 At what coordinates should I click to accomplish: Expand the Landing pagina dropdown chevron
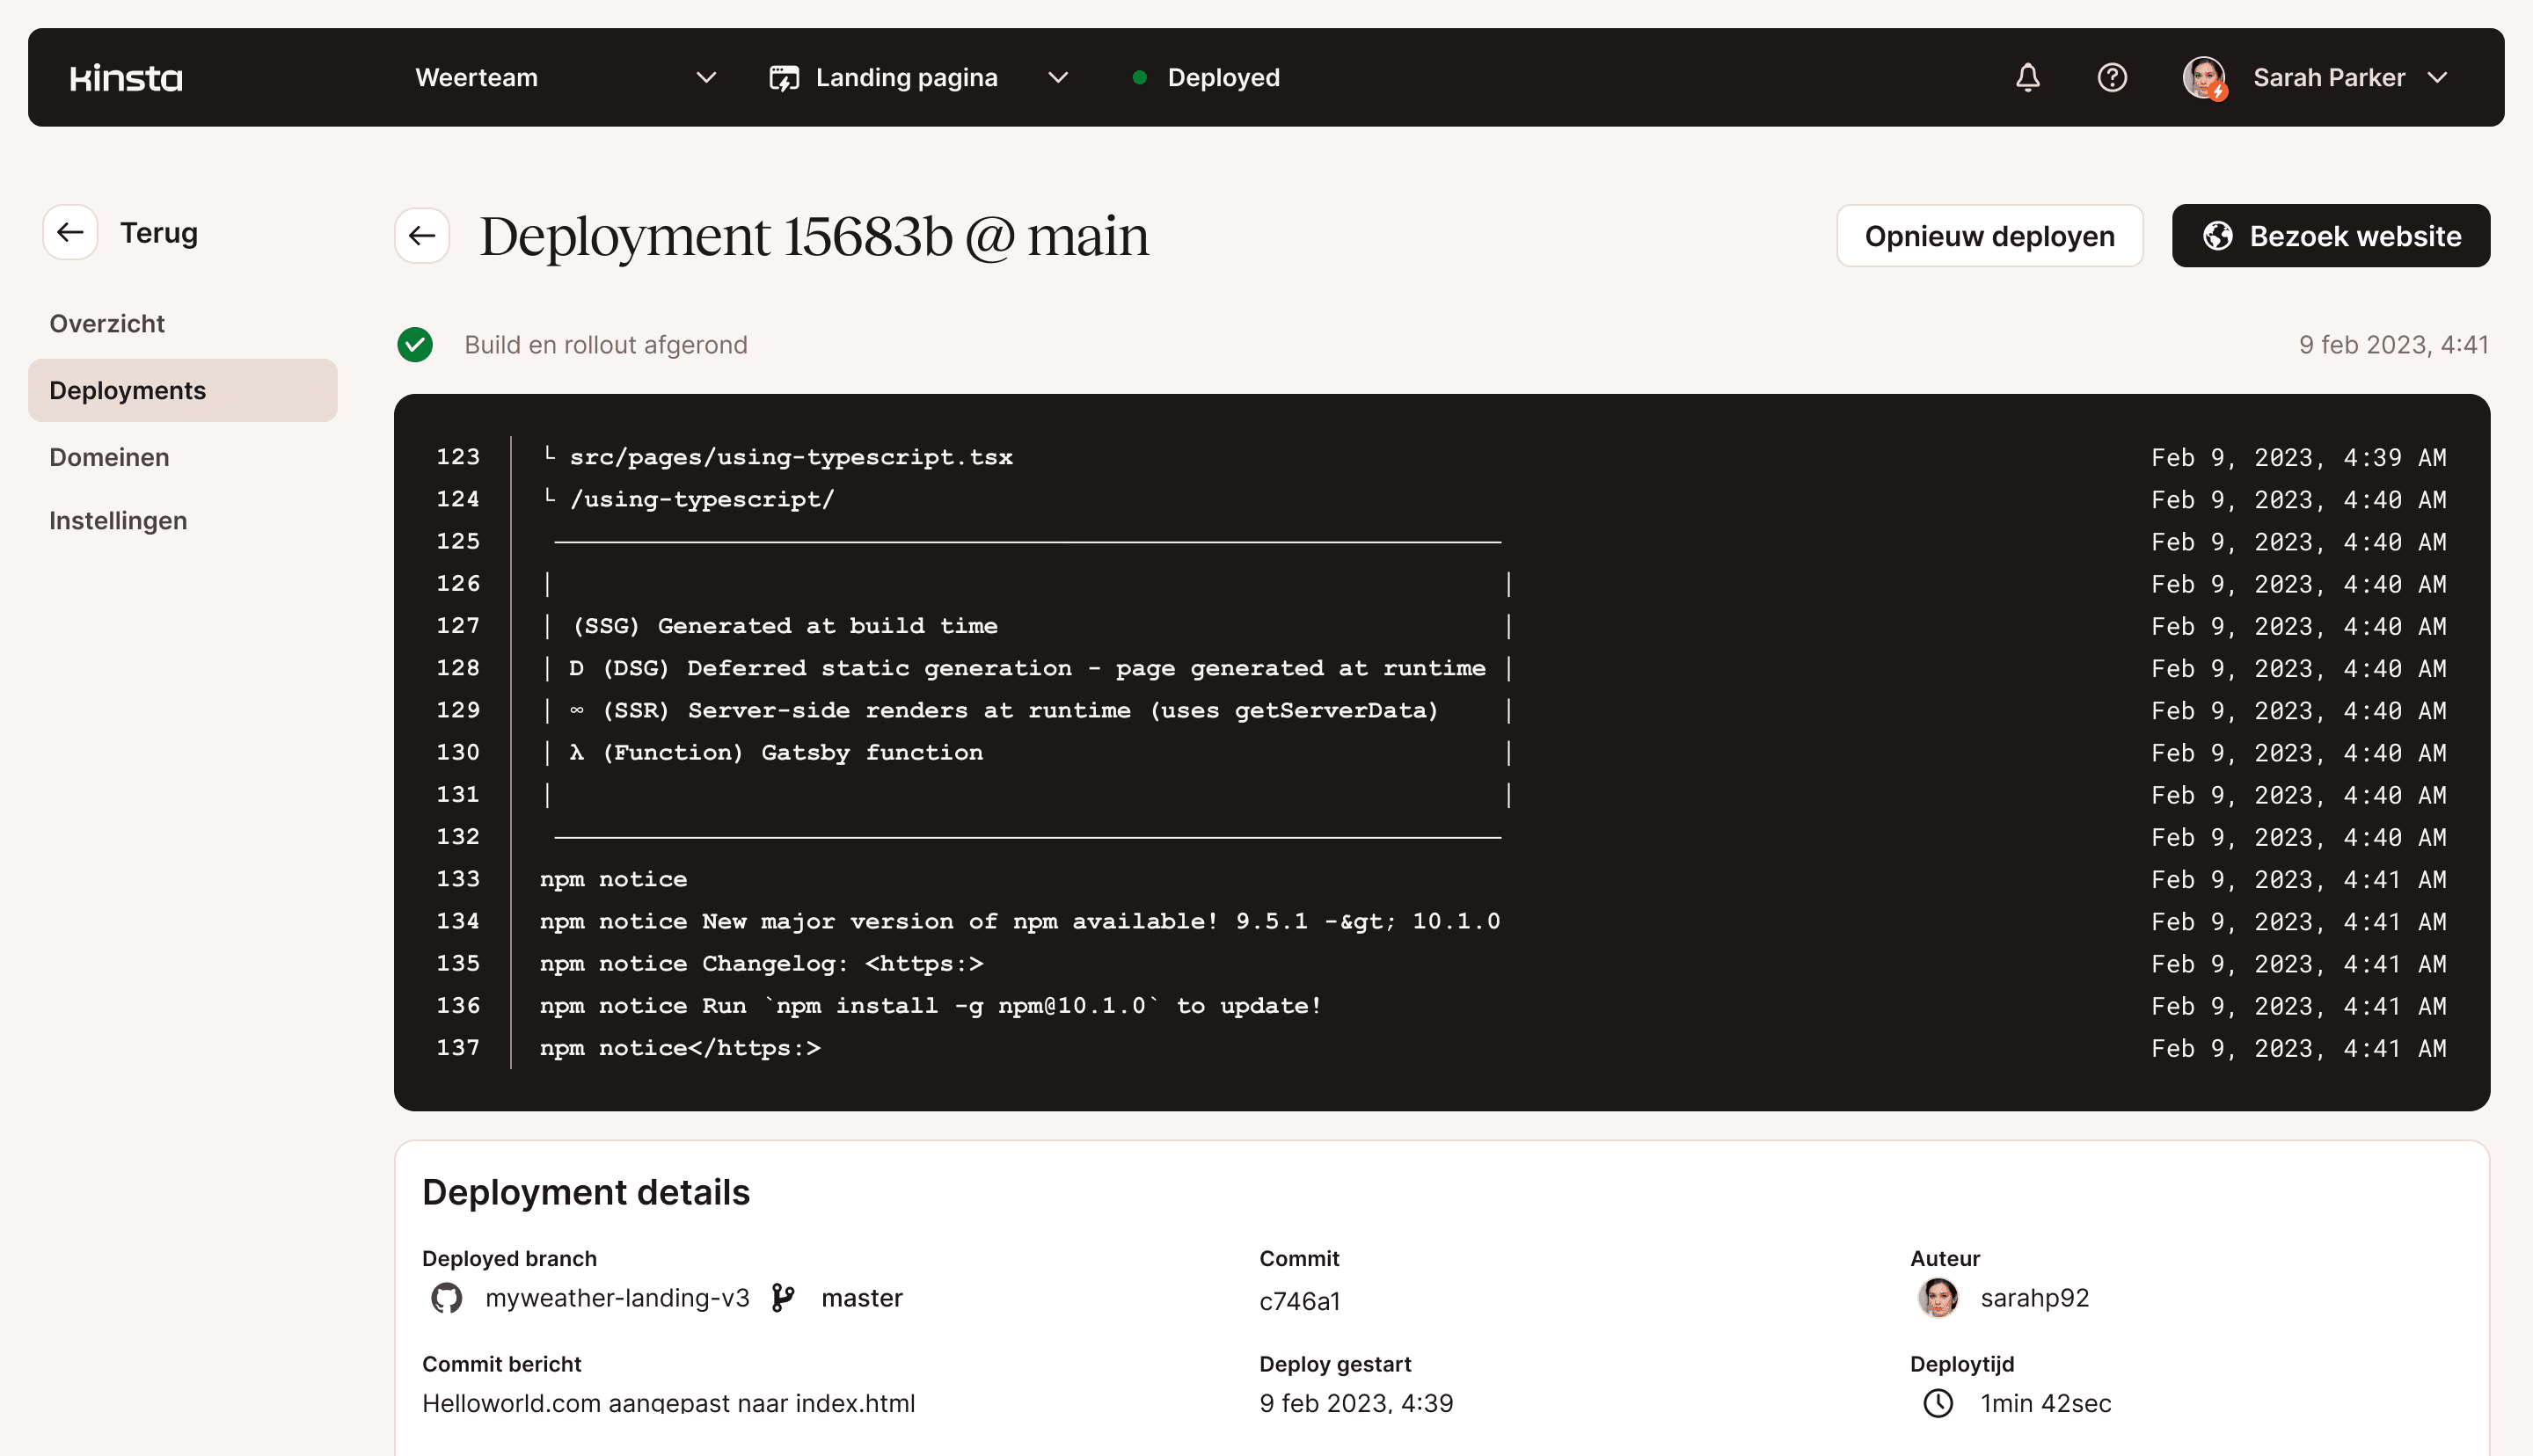[x=1058, y=77]
